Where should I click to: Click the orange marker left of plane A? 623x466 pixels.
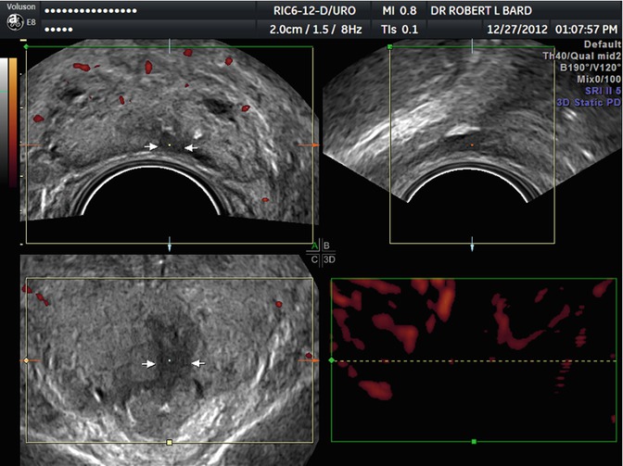click(x=23, y=145)
